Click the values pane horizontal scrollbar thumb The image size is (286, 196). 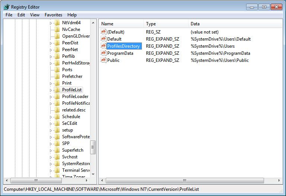click(x=185, y=180)
